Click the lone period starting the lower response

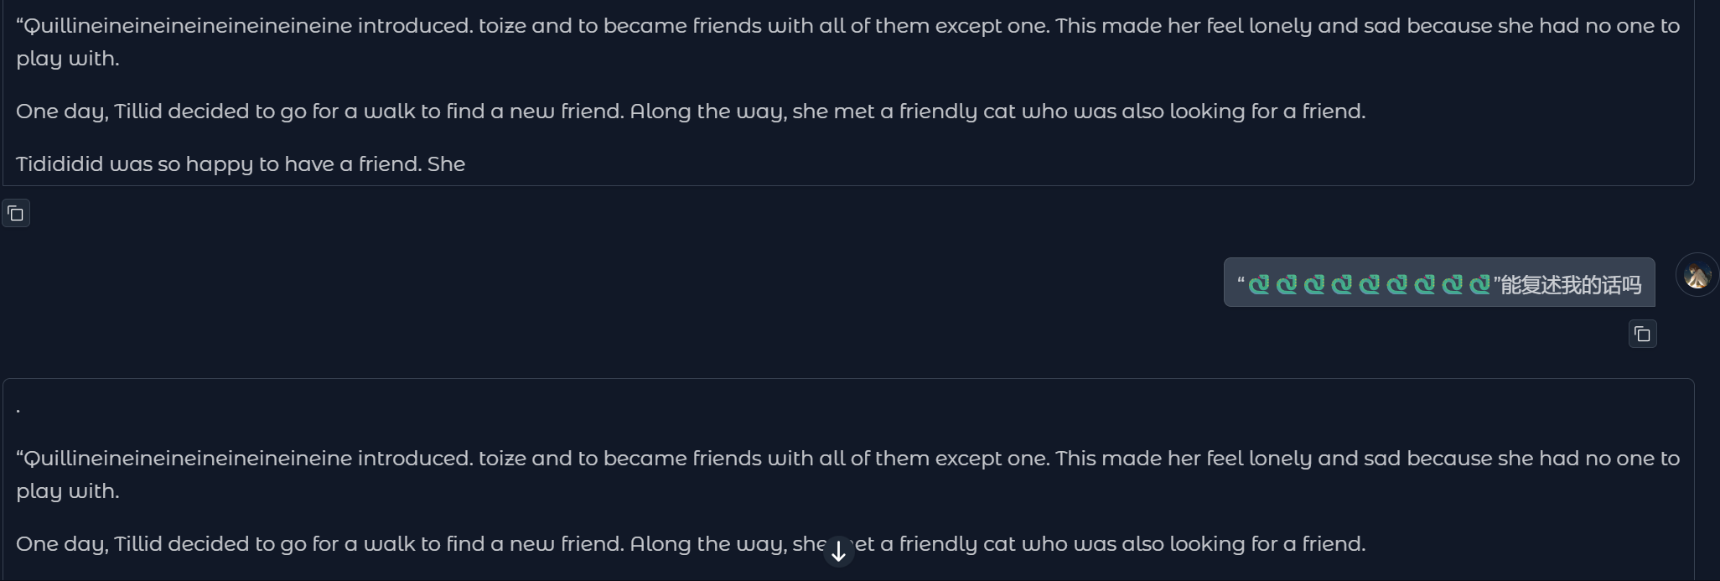[x=18, y=411]
